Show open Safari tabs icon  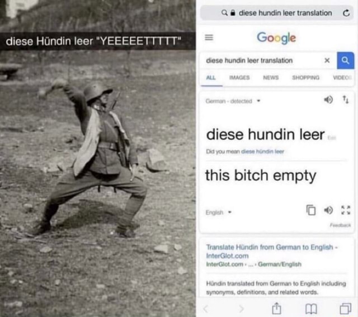(346, 309)
